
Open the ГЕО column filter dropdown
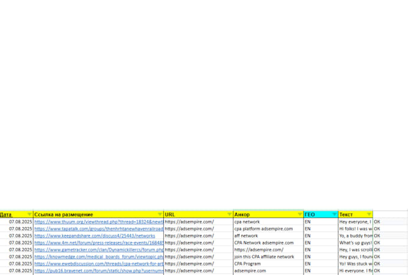coord(334,214)
